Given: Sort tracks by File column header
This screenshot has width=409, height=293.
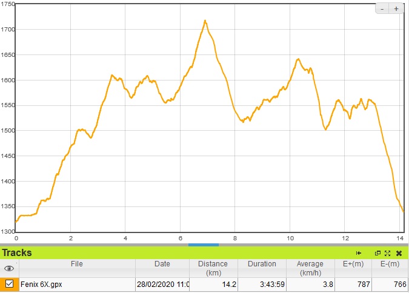Looking at the screenshot, I should click(76, 264).
